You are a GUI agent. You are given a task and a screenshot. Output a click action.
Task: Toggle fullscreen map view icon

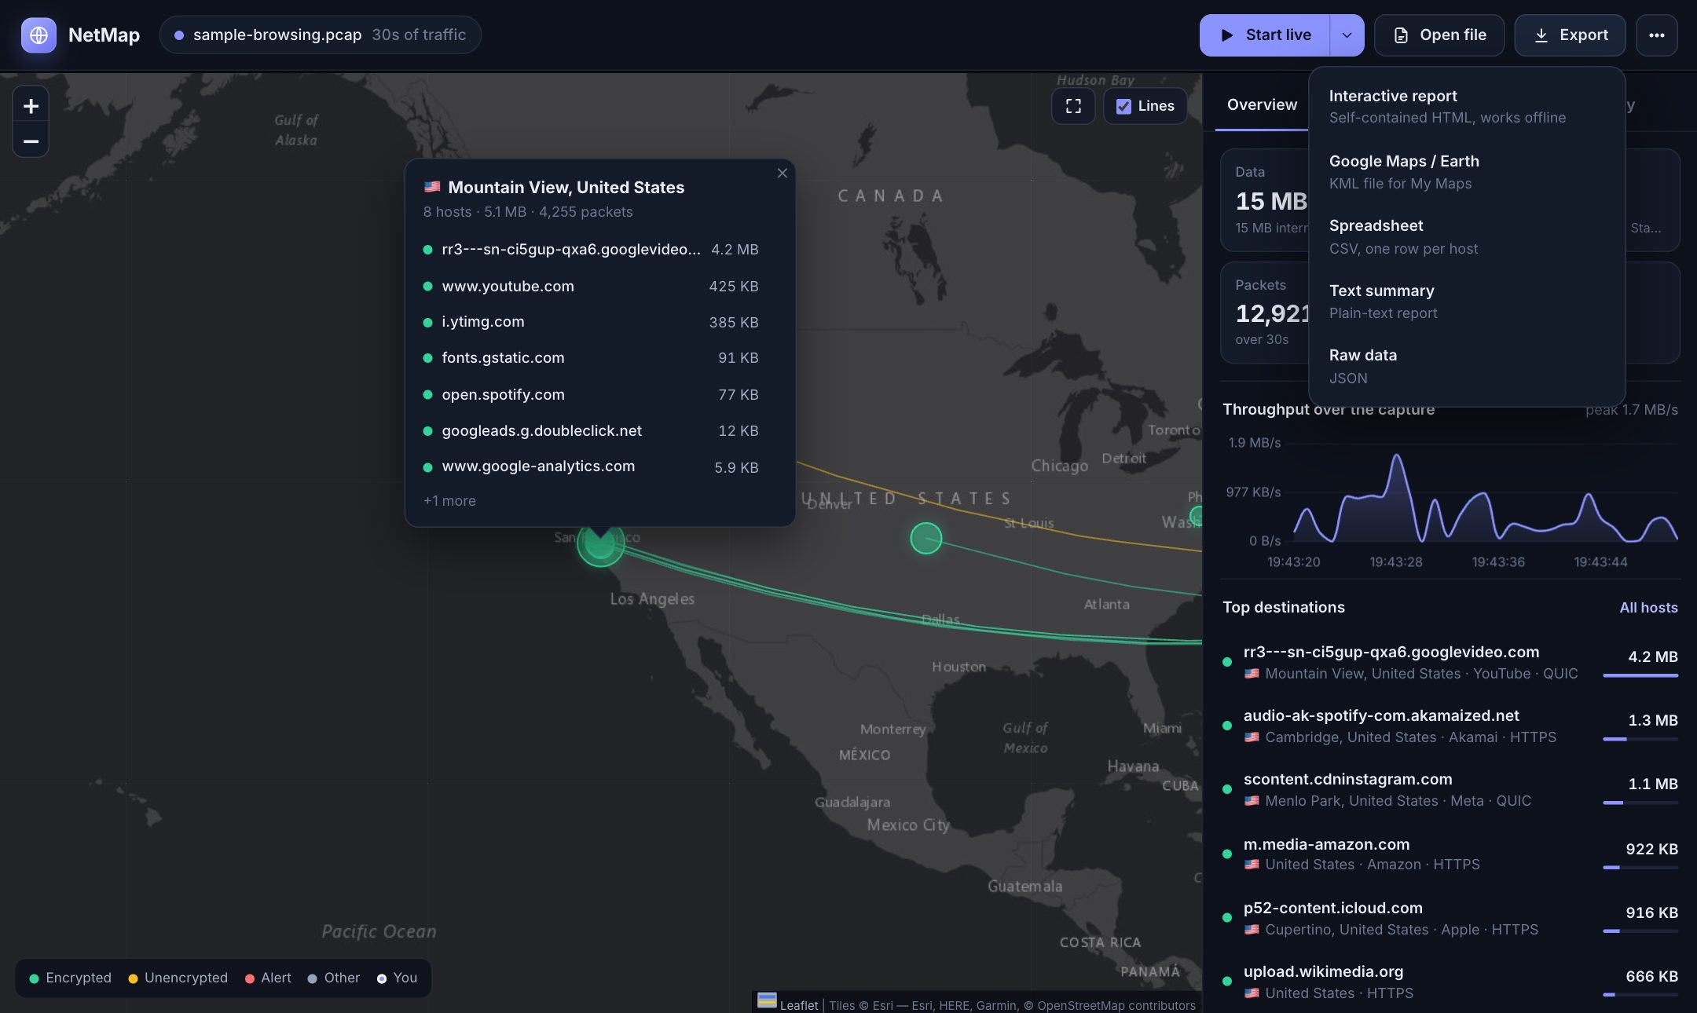click(1073, 106)
